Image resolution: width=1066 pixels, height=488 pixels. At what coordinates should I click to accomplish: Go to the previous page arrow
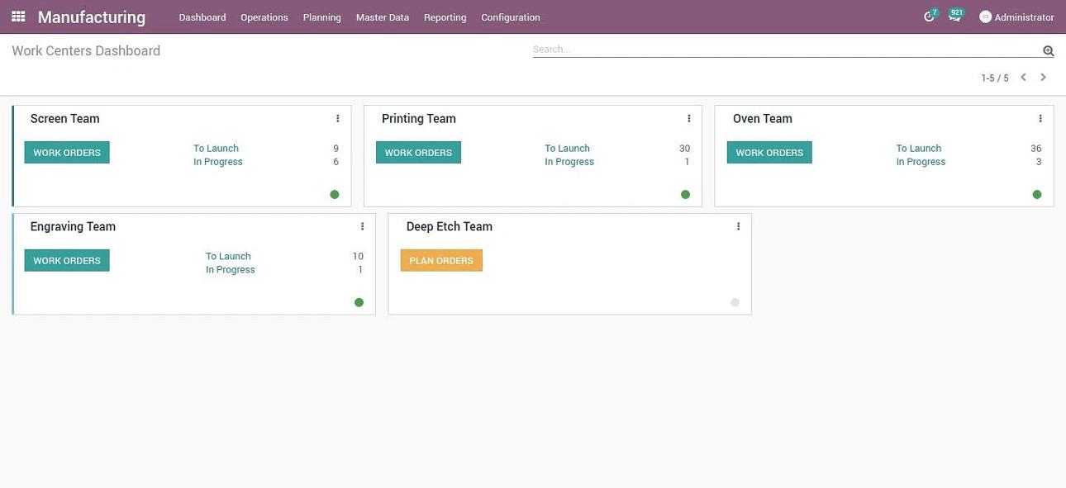[1023, 78]
